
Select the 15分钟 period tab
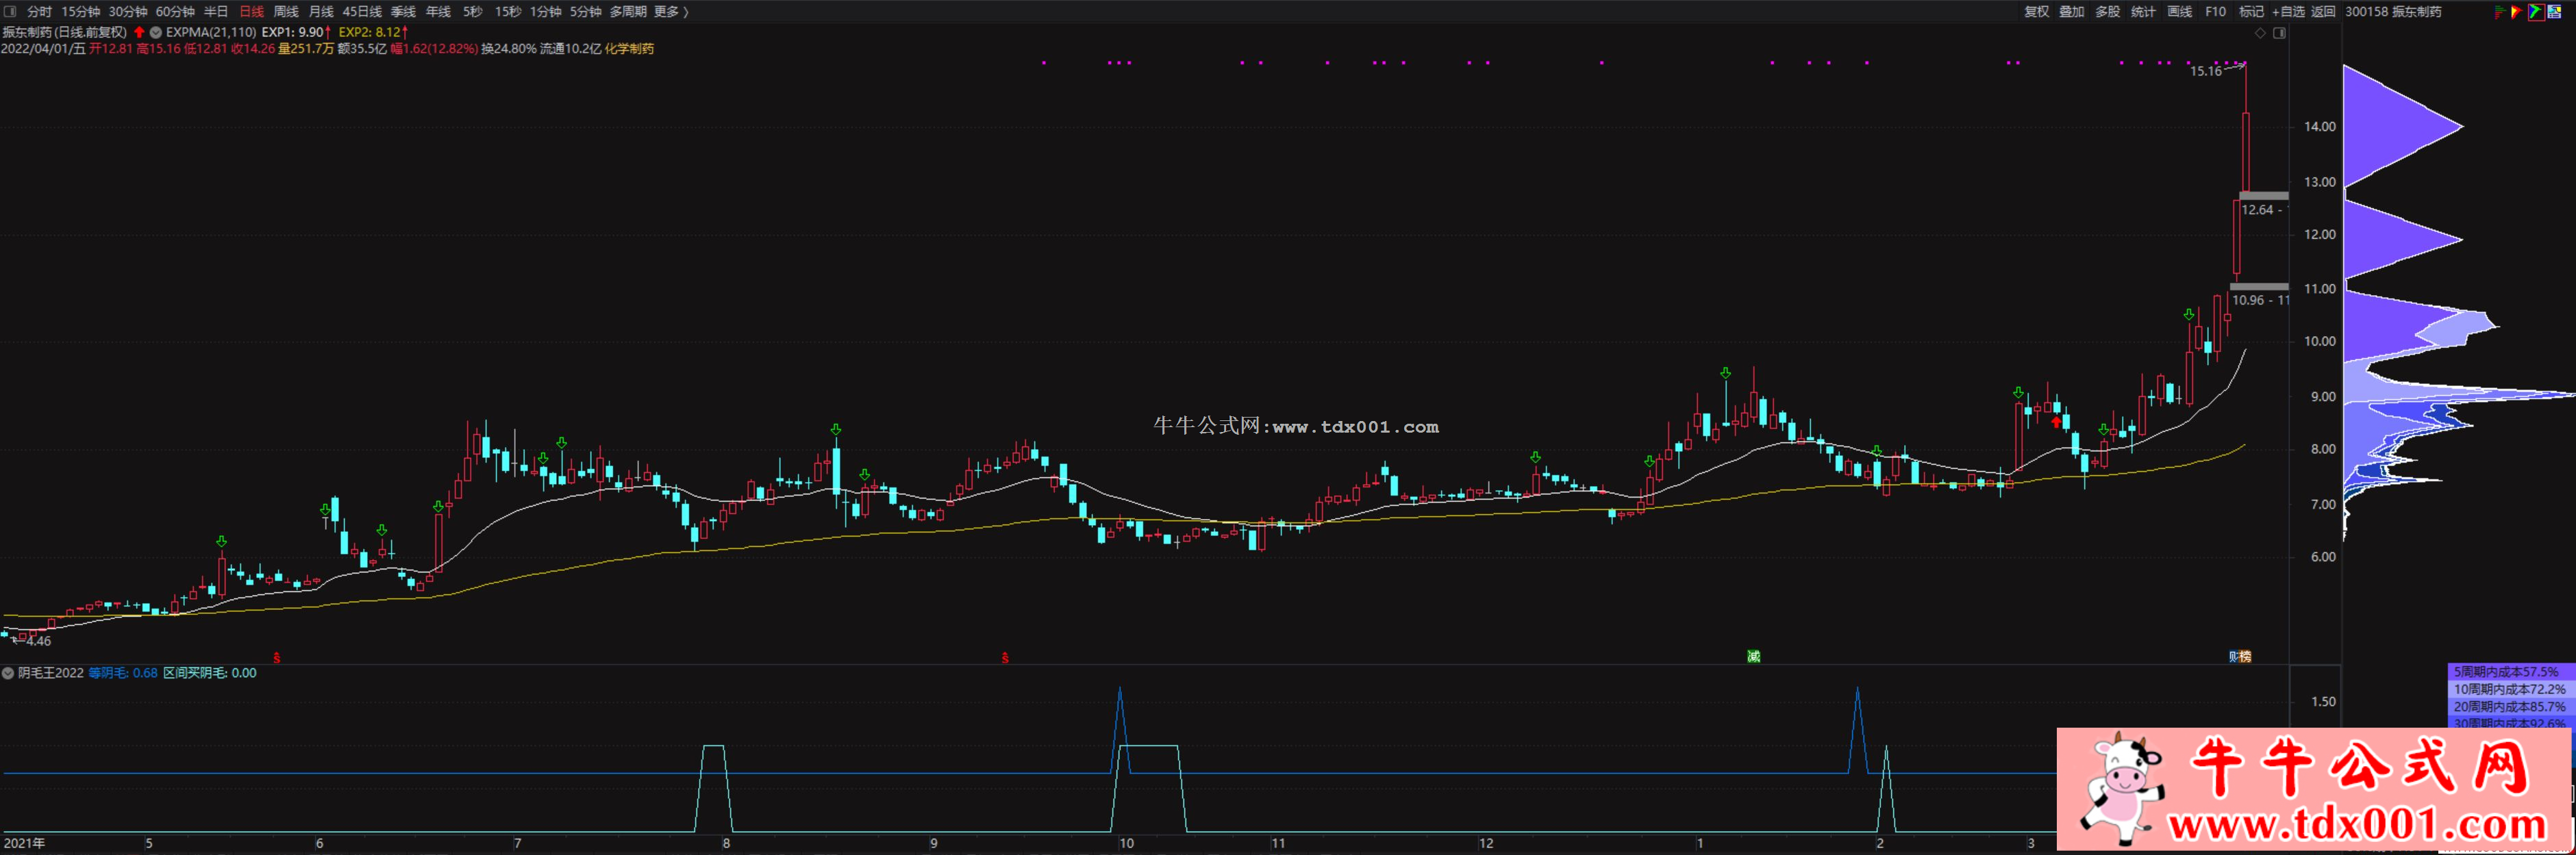81,12
